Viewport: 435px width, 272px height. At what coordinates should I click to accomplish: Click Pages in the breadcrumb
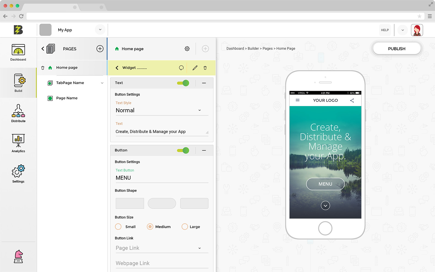pyautogui.click(x=268, y=49)
